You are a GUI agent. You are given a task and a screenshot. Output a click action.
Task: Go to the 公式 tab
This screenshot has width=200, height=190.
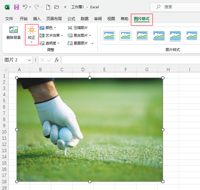click(x=71, y=19)
